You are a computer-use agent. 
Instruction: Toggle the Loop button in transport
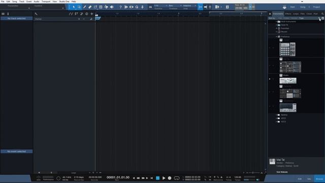(x=177, y=178)
